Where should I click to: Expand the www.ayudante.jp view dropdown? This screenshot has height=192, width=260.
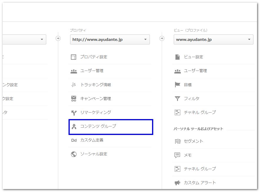coord(213,40)
